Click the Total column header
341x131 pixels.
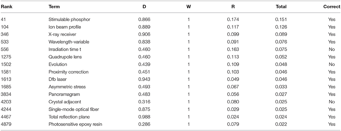(281, 7)
